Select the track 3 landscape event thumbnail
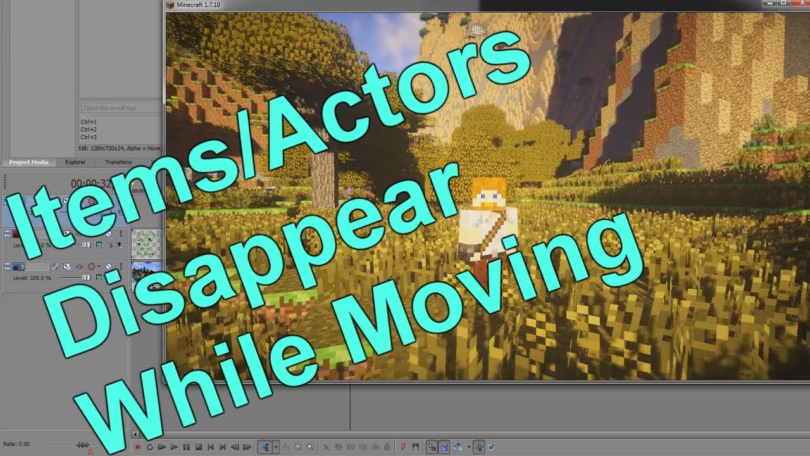 coord(146,277)
